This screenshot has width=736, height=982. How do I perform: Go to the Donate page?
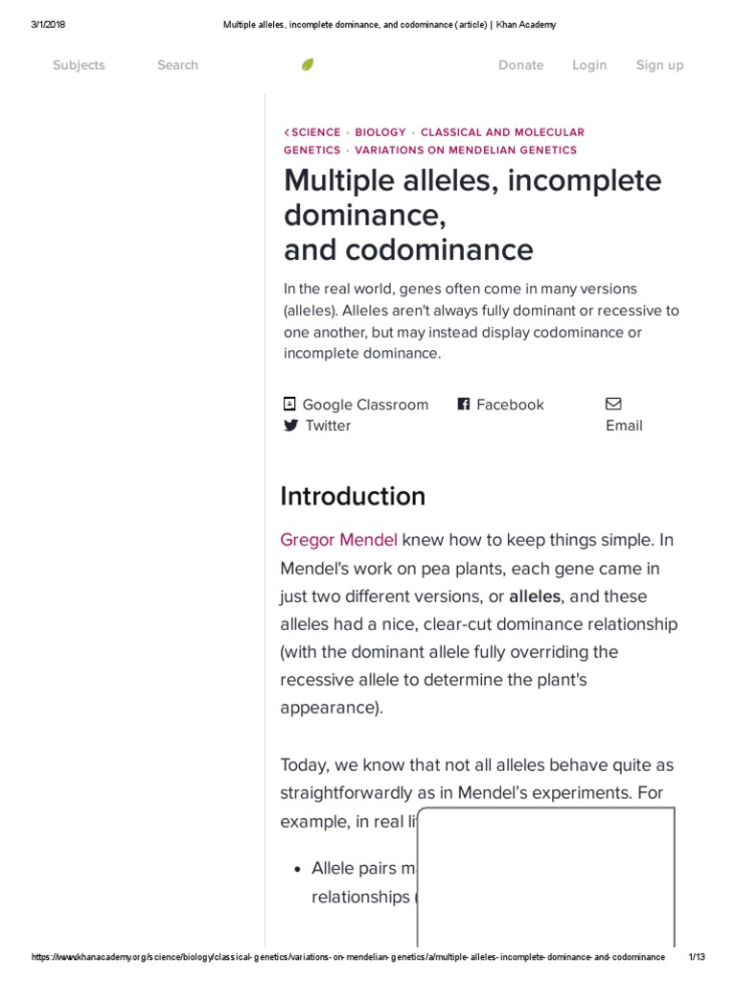coord(520,65)
